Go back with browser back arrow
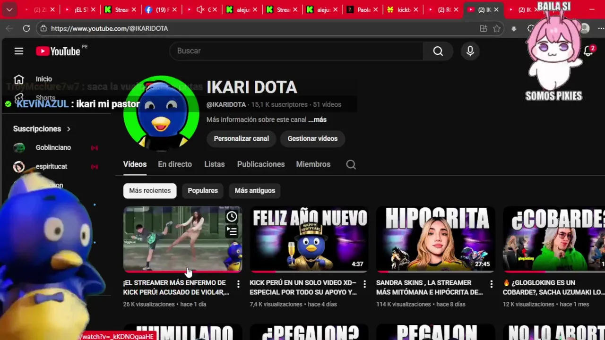The height and width of the screenshot is (340, 605). click(x=9, y=28)
